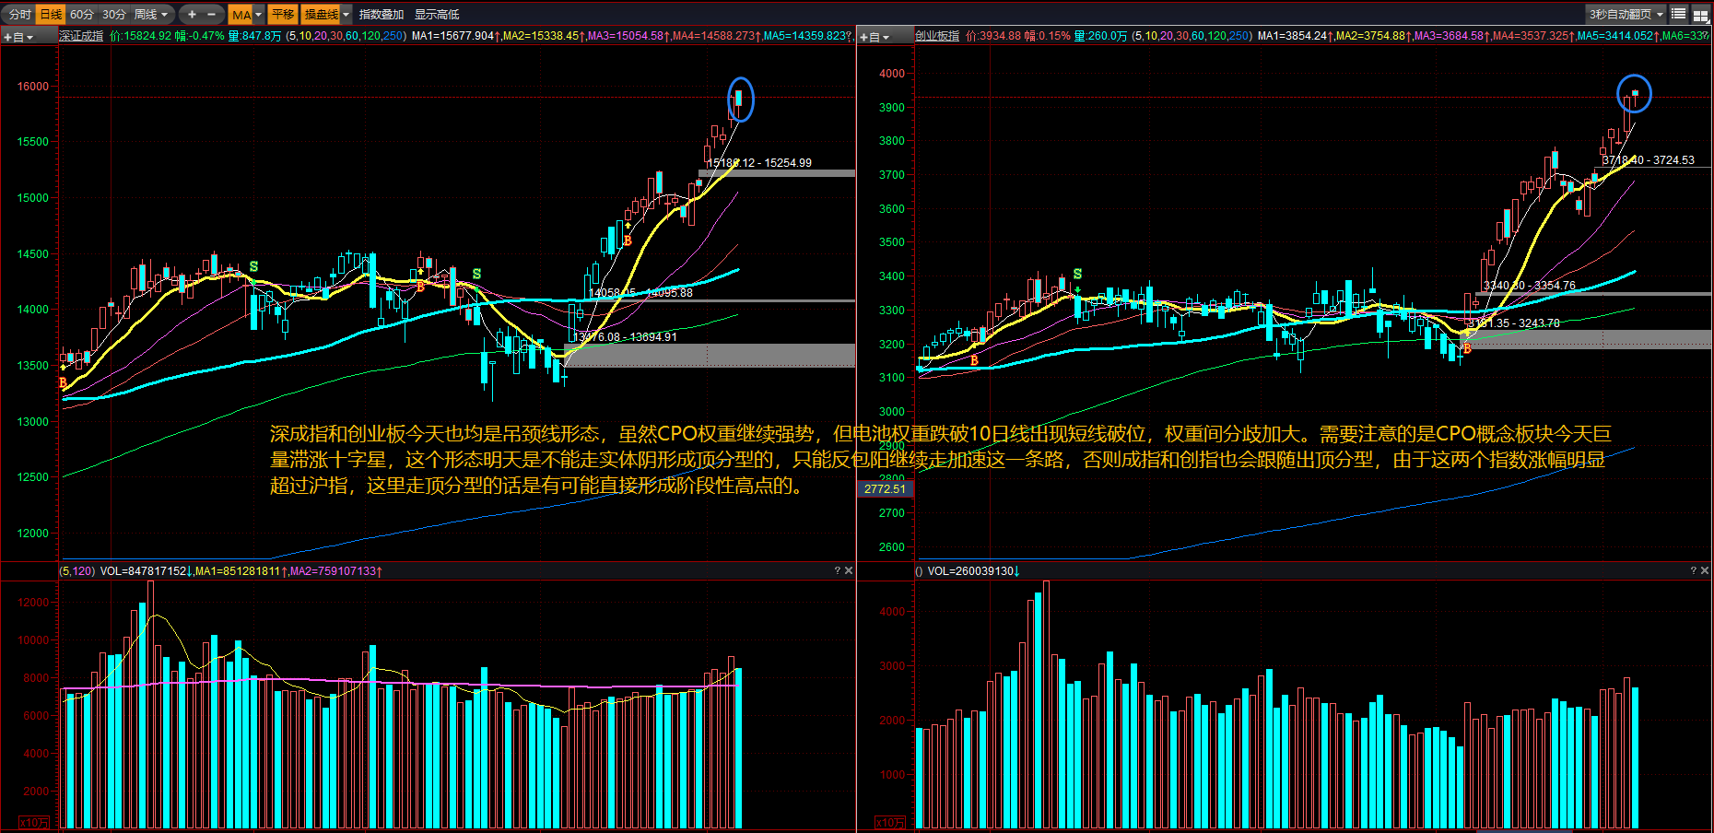Click the VOL=260039130 volume readout
This screenshot has height=833, width=1714.
click(973, 571)
